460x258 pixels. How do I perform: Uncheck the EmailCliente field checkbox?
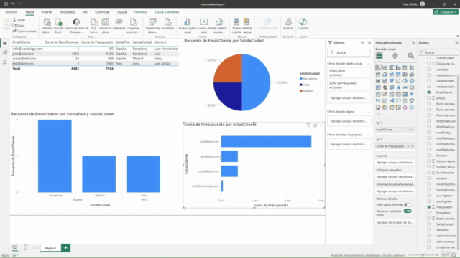(429, 92)
